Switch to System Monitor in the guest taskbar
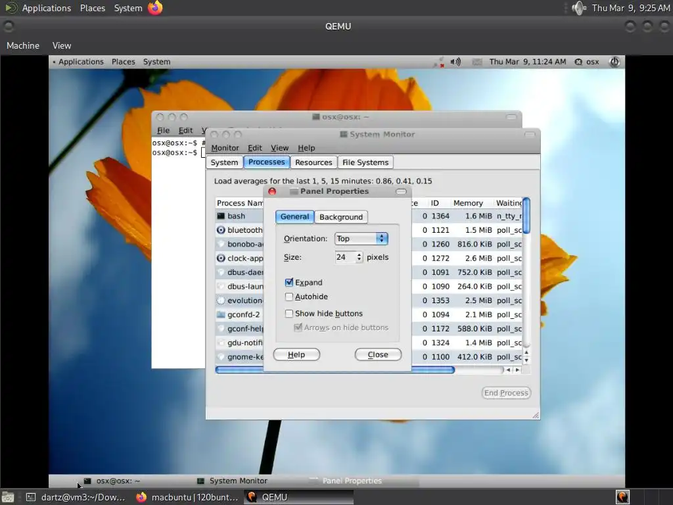The image size is (673, 505). (232, 481)
